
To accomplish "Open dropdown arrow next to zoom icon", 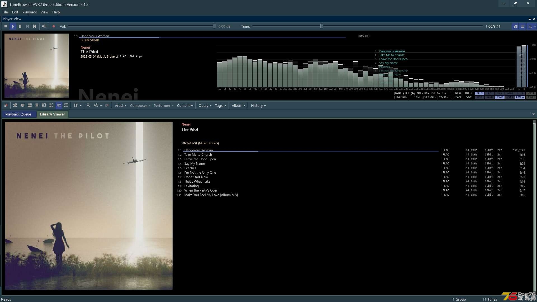I will click(x=101, y=106).
